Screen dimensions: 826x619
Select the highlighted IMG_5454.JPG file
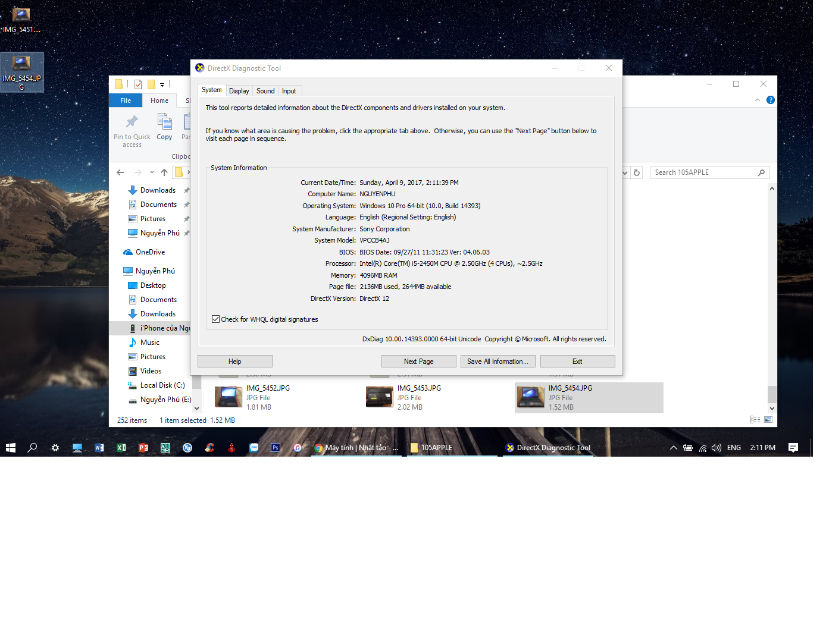(x=589, y=397)
